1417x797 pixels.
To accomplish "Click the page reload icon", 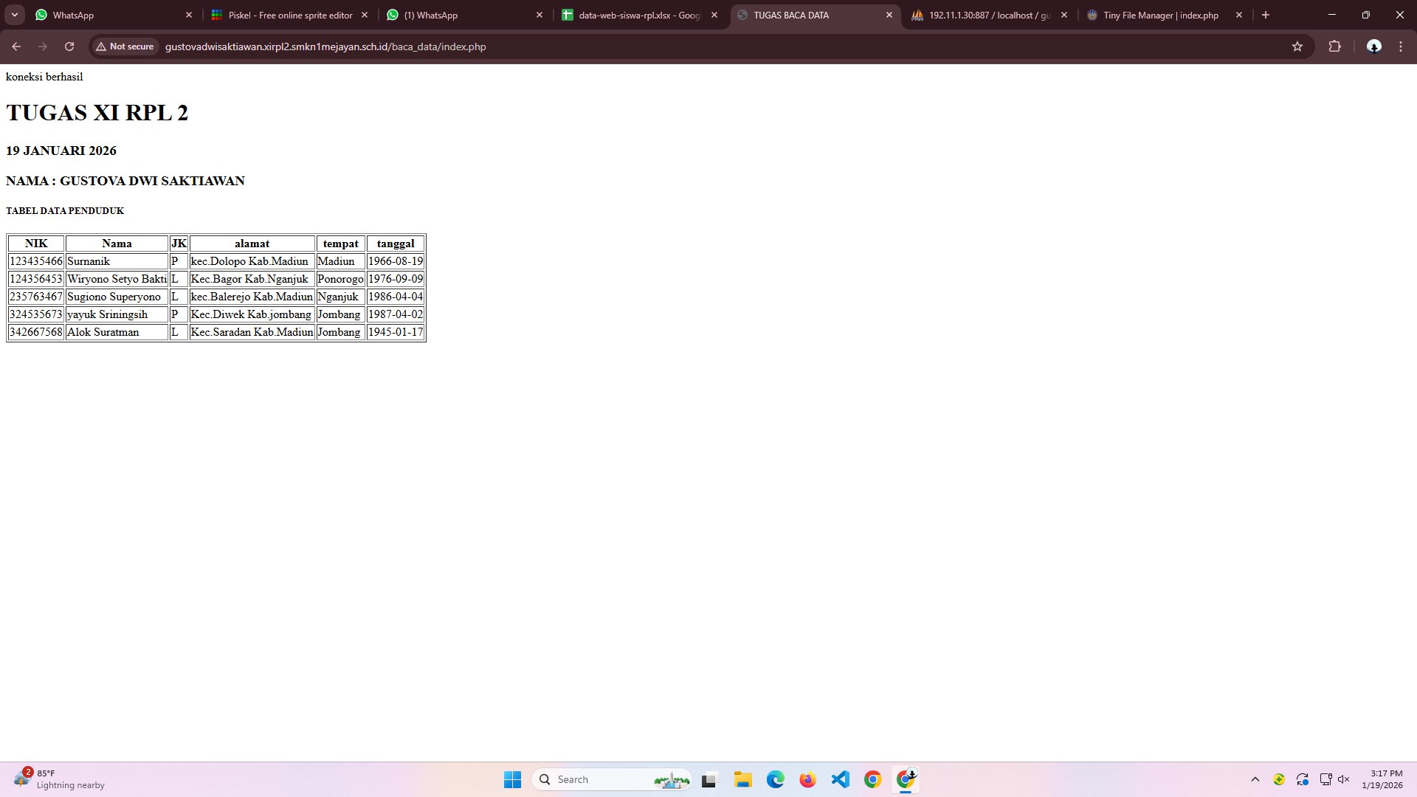I will pos(69,46).
